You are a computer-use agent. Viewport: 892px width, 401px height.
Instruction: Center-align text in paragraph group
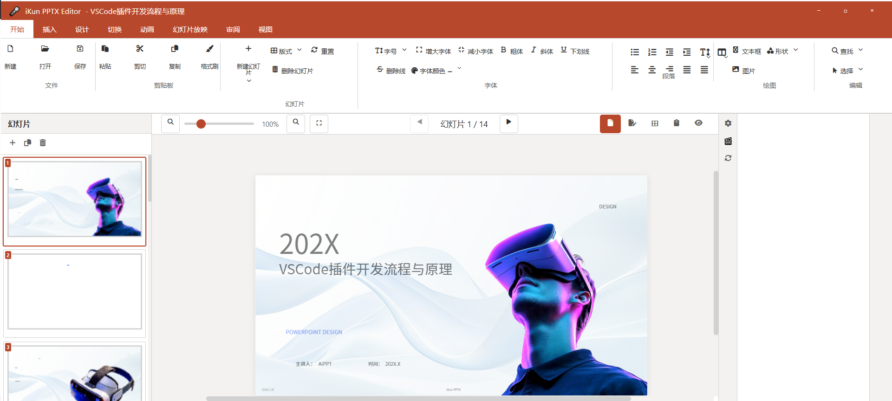pos(652,70)
